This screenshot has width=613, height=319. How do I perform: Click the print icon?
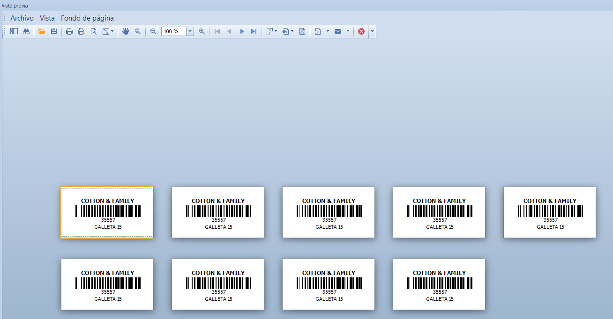coord(69,31)
